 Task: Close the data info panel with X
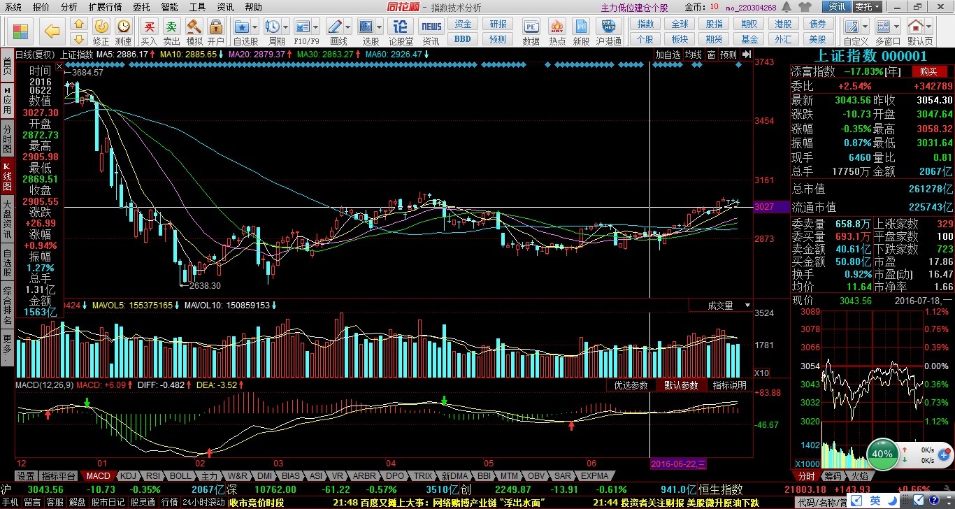pyautogui.click(x=58, y=66)
